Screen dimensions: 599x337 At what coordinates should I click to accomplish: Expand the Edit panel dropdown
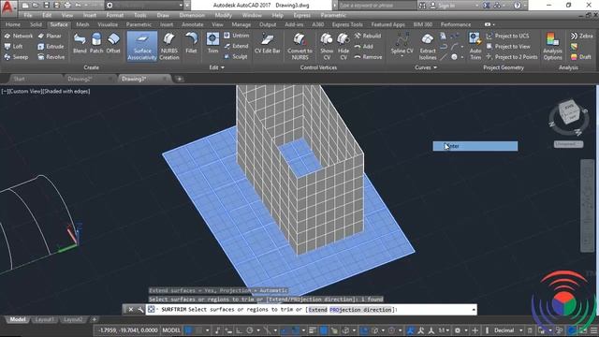[x=216, y=67]
